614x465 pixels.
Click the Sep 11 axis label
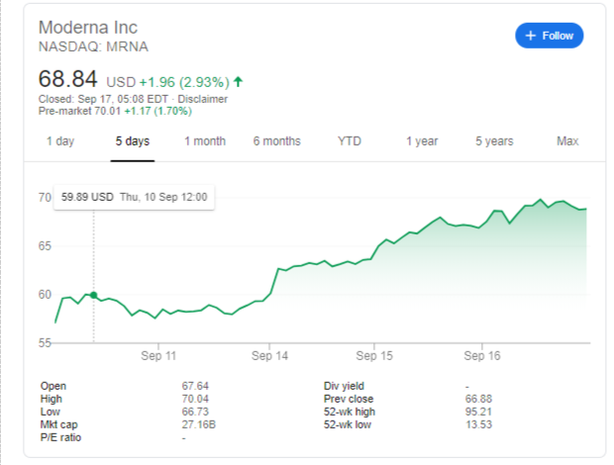click(x=158, y=356)
